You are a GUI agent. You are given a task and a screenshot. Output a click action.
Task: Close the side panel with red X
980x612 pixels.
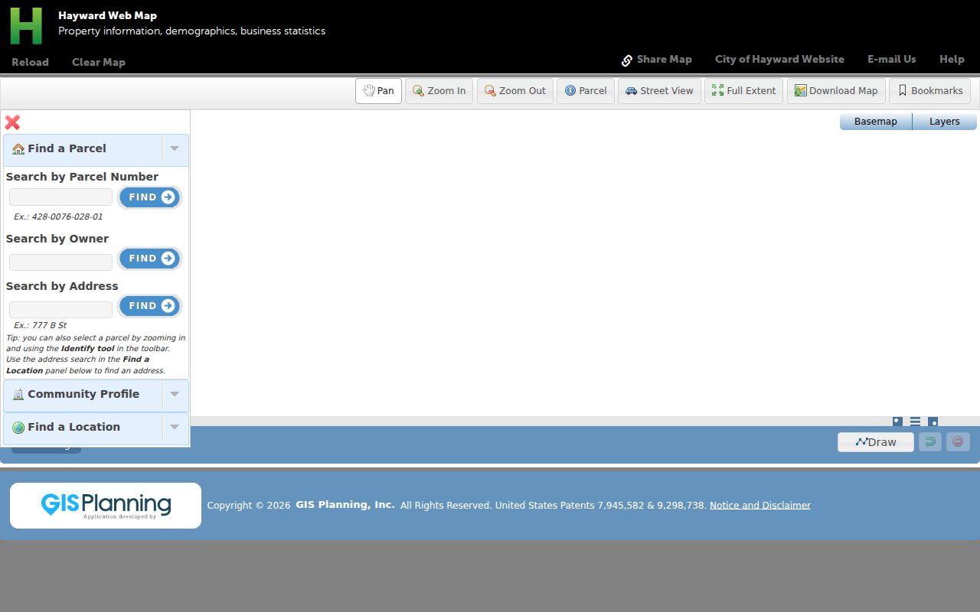click(x=12, y=122)
